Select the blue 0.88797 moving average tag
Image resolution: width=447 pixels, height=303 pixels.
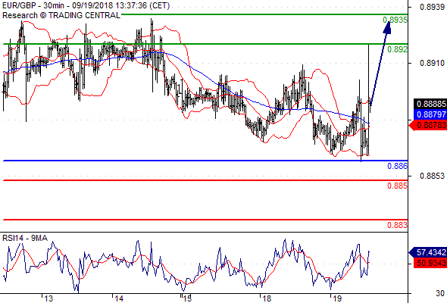[430, 114]
